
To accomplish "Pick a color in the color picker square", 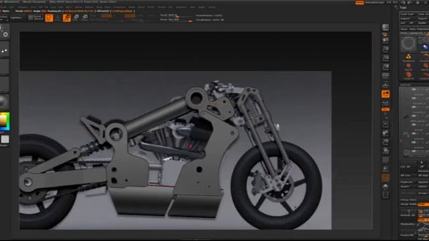I will click(4, 121).
